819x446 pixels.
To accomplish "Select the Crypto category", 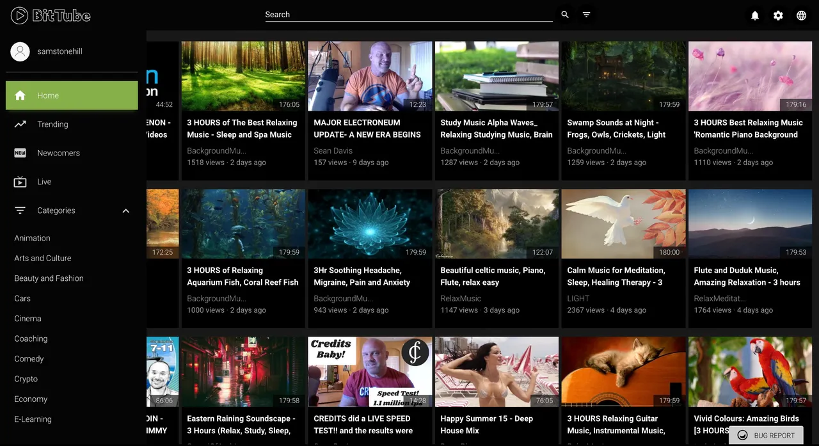I will coord(26,379).
